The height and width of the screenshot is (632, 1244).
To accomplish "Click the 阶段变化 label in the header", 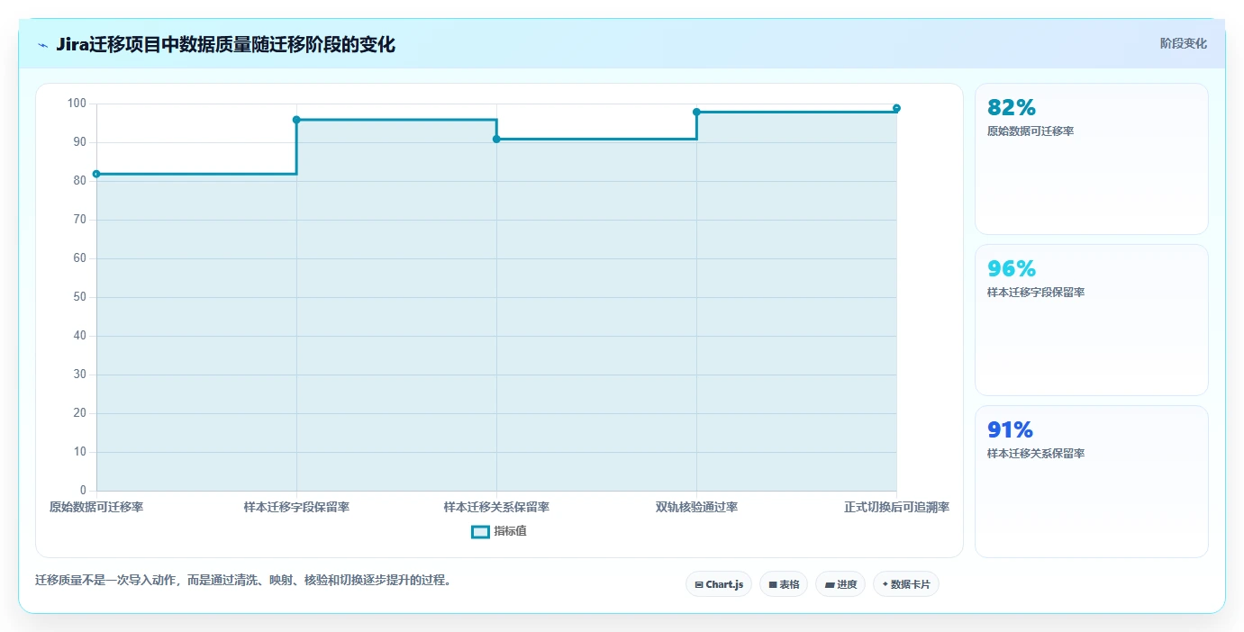I will 1183,43.
